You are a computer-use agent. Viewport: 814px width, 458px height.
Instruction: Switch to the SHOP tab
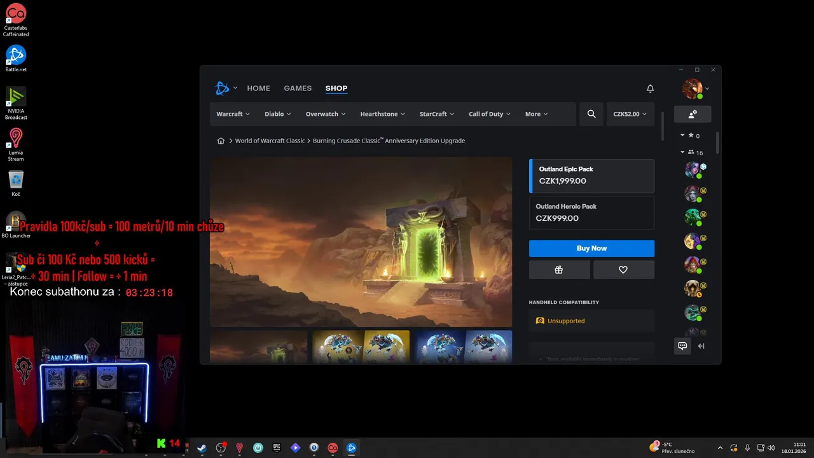click(x=336, y=88)
